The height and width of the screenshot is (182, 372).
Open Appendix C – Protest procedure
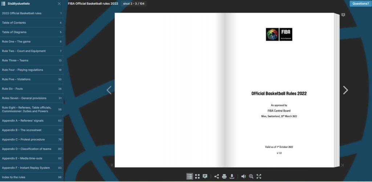(32, 140)
